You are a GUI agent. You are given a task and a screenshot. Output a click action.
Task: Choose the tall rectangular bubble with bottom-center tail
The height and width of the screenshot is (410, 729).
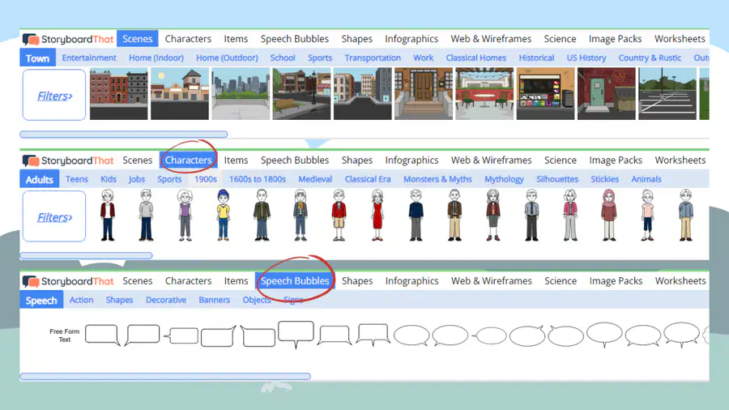pos(296,334)
